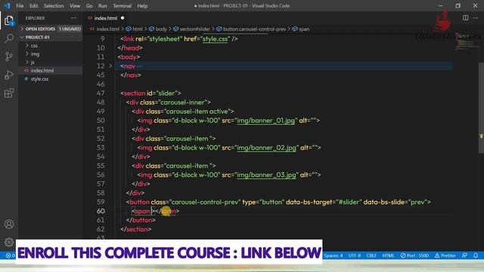
Task: Click the span breadcrumb
Action: tap(304, 29)
